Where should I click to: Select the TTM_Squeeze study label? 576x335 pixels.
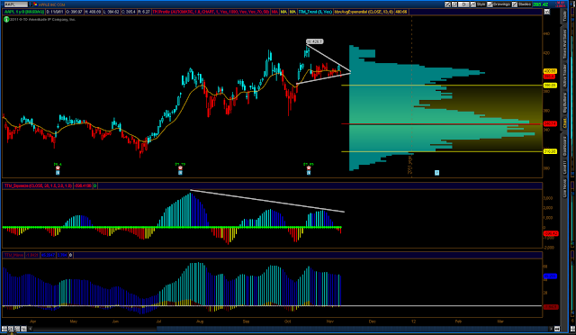38,186
